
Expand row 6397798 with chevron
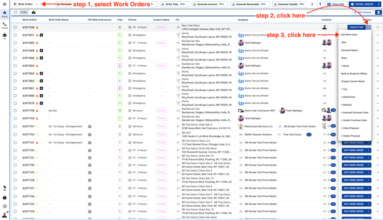[x=378, y=111]
